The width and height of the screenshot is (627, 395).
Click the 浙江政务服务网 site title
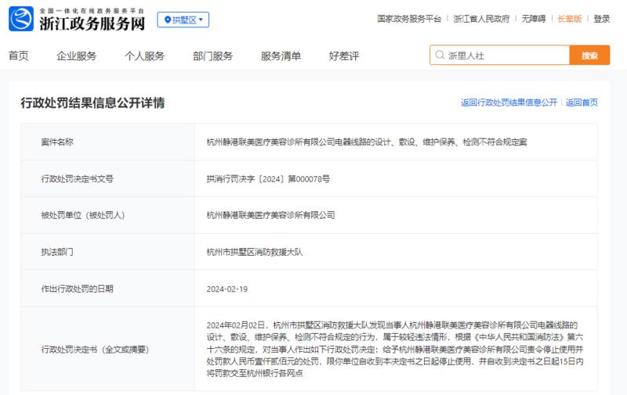[92, 23]
